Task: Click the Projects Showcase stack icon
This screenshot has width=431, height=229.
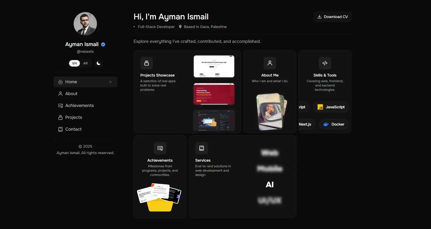Action: tap(147, 63)
